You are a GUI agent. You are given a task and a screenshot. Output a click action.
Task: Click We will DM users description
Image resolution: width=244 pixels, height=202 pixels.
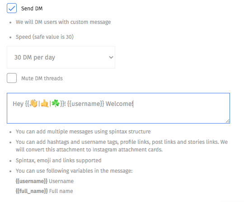(63, 22)
